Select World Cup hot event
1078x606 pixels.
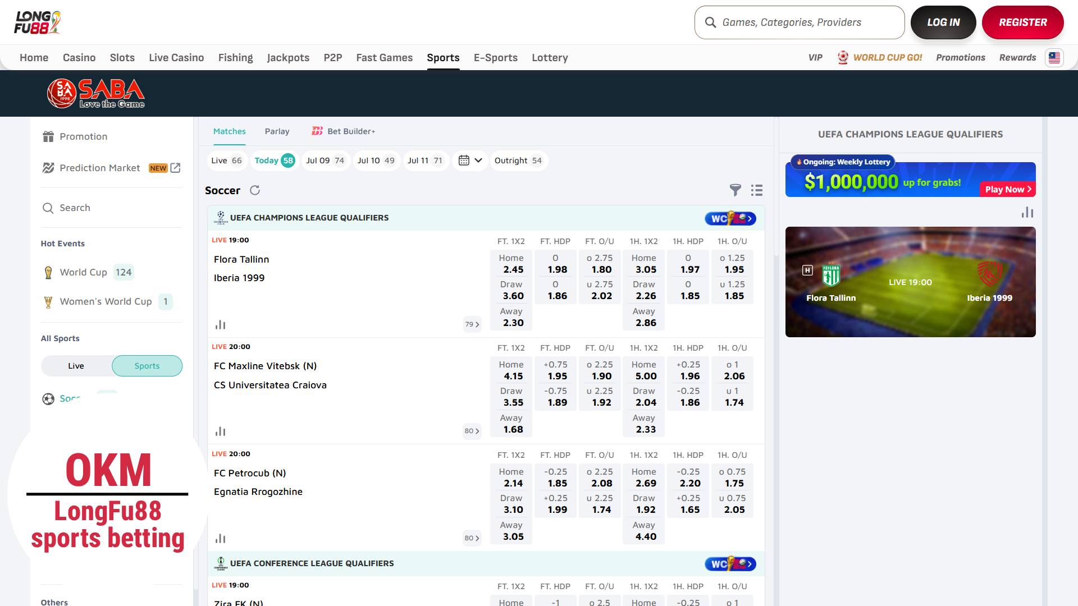coord(89,273)
